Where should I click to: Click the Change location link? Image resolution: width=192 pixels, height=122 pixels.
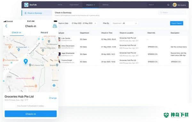53,98
